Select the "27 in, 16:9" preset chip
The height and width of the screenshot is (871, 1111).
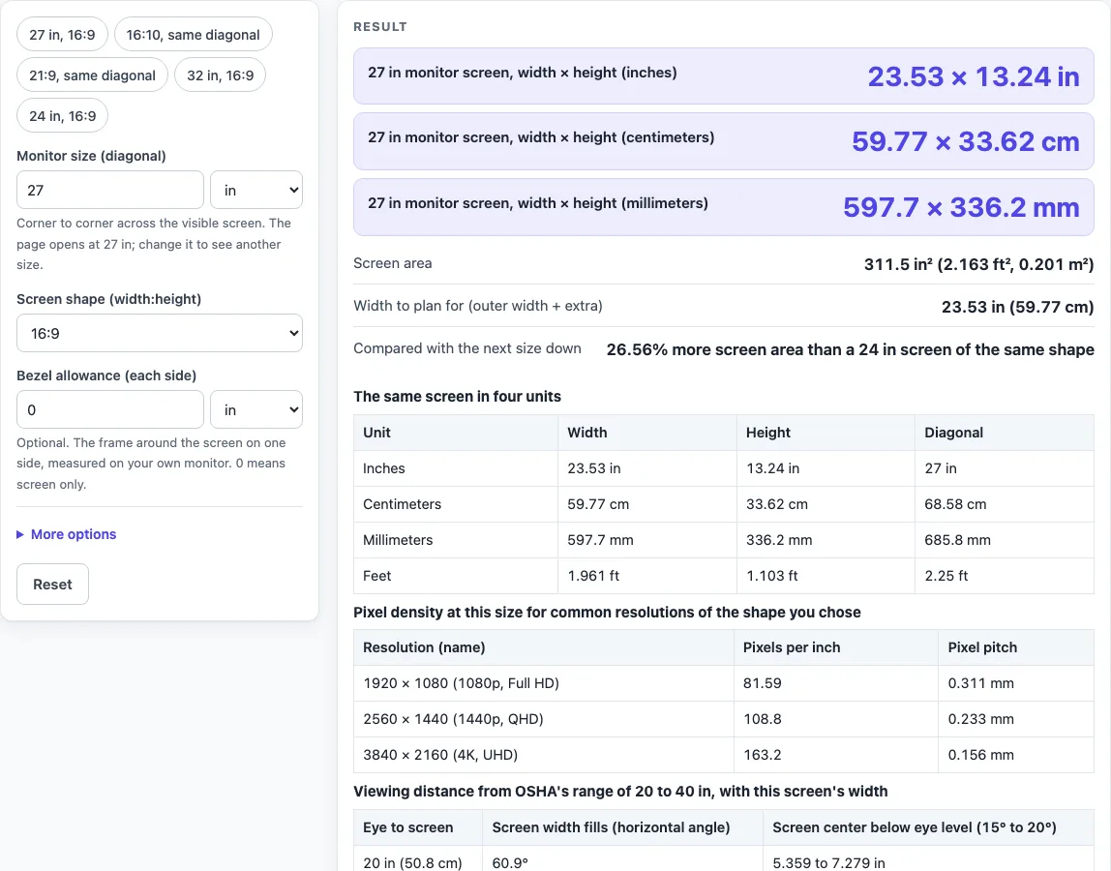pos(62,35)
